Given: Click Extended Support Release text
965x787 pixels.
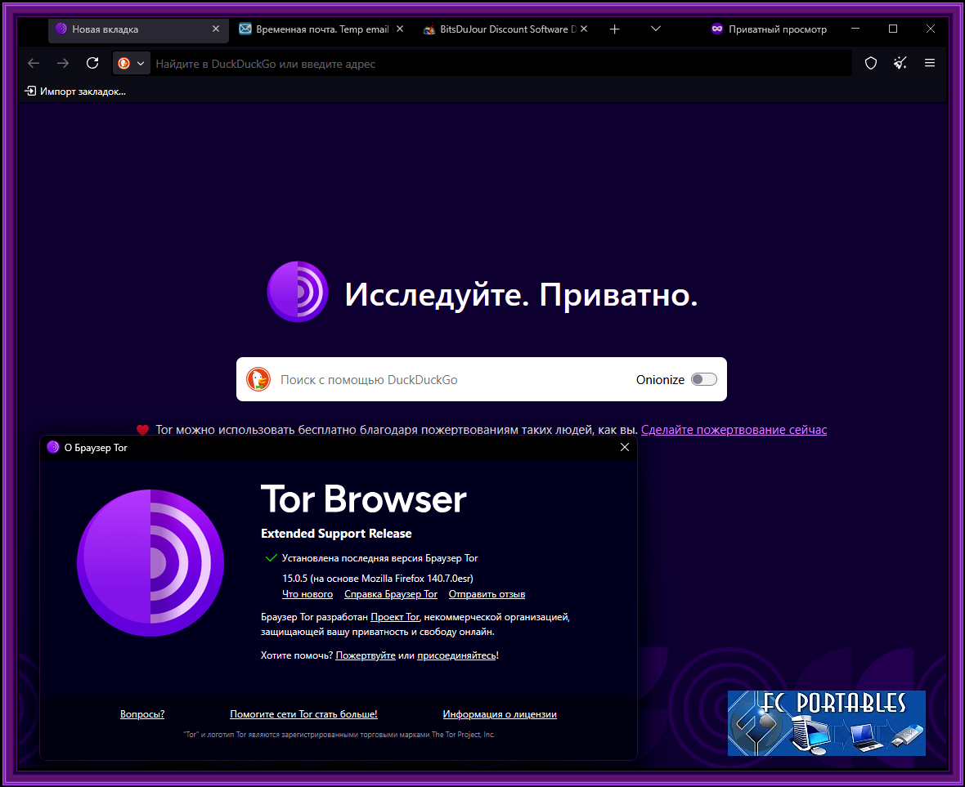Looking at the screenshot, I should pos(336,534).
